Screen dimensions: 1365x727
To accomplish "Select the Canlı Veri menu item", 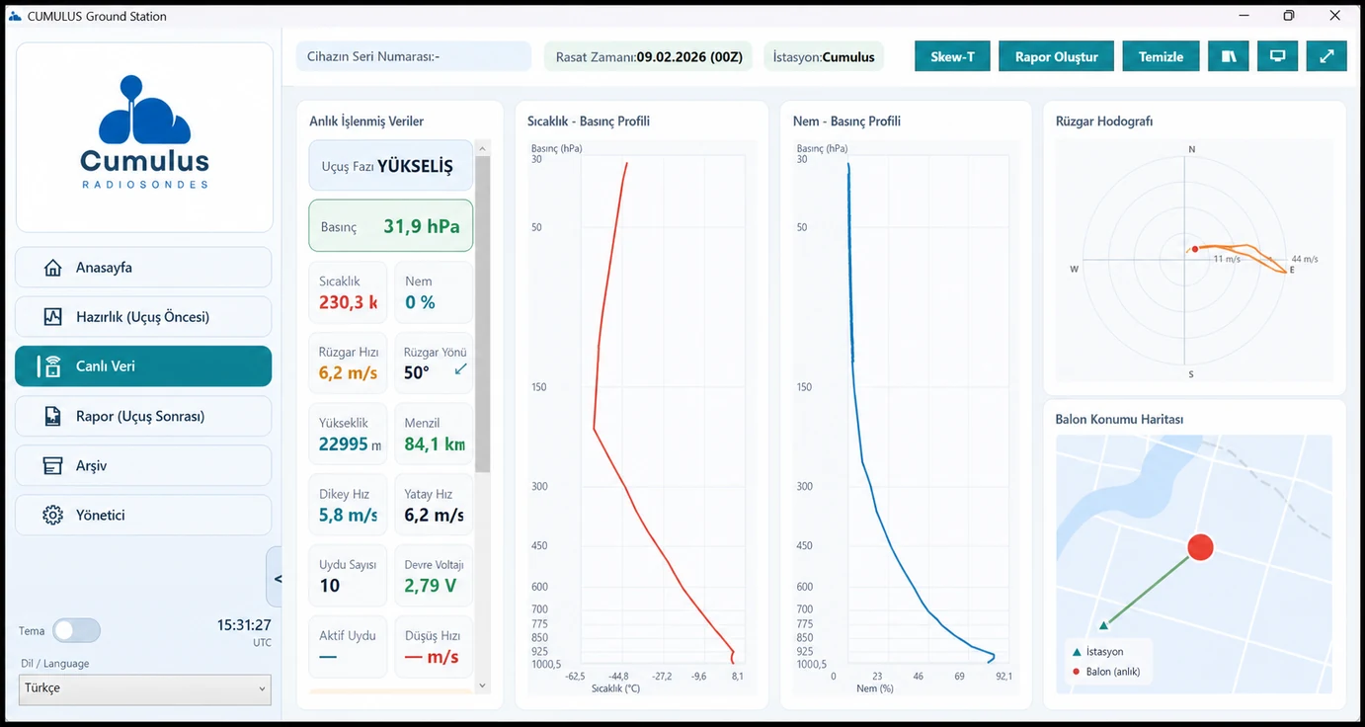I will (x=143, y=366).
